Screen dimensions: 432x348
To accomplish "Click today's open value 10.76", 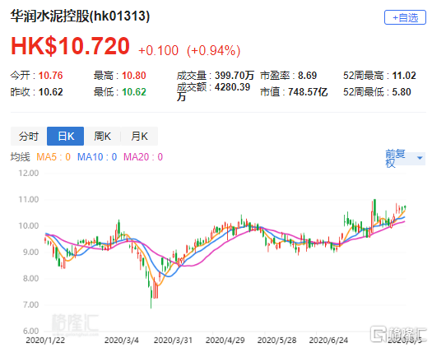I will (x=51, y=76).
